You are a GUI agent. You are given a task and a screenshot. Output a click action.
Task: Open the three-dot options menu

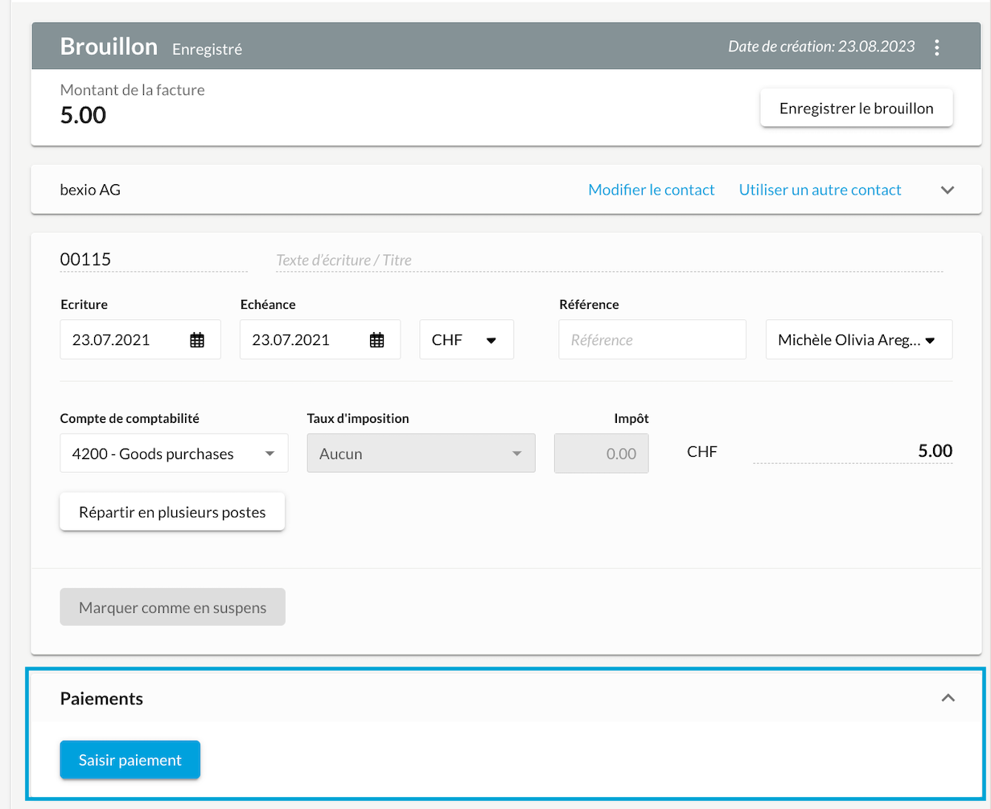936,47
